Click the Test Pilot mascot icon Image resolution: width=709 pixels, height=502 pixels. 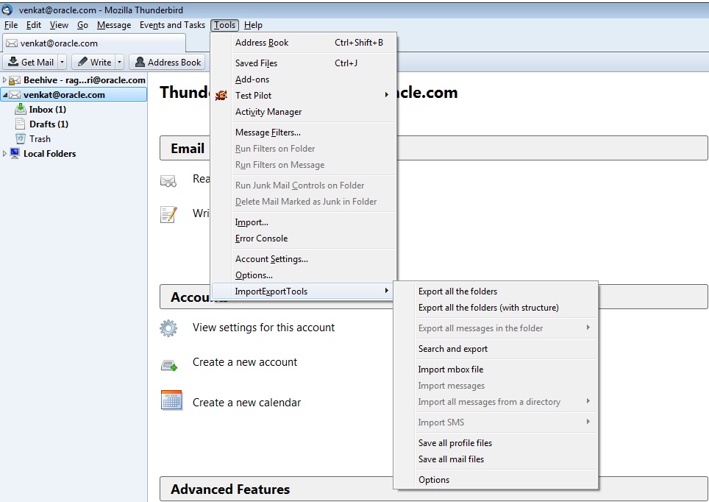[221, 95]
